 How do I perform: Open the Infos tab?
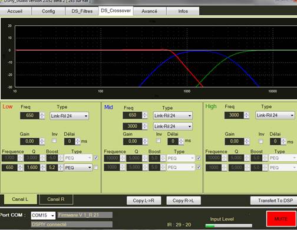(x=183, y=11)
